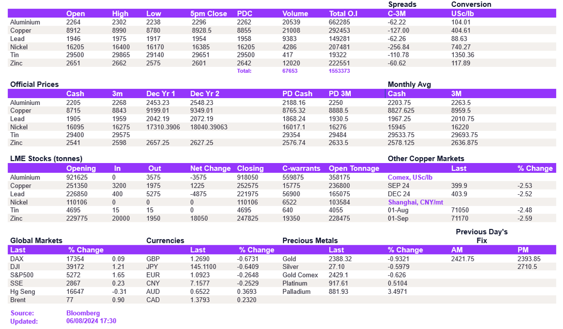Click the '5pm Close' column header
Viewport: 563px width, 329px height.
[x=208, y=14]
